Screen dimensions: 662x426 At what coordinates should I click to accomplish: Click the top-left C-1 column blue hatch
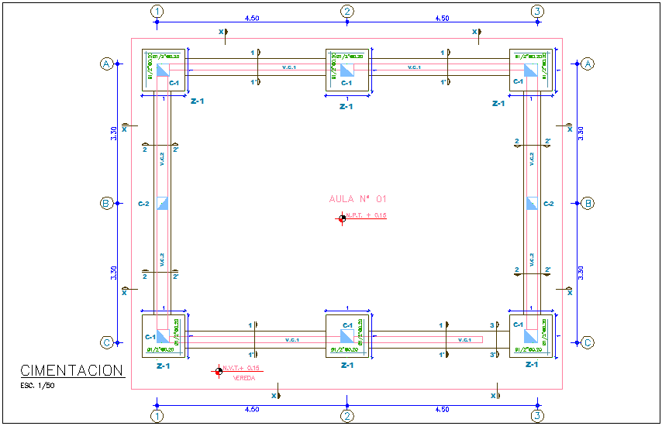tap(162, 70)
